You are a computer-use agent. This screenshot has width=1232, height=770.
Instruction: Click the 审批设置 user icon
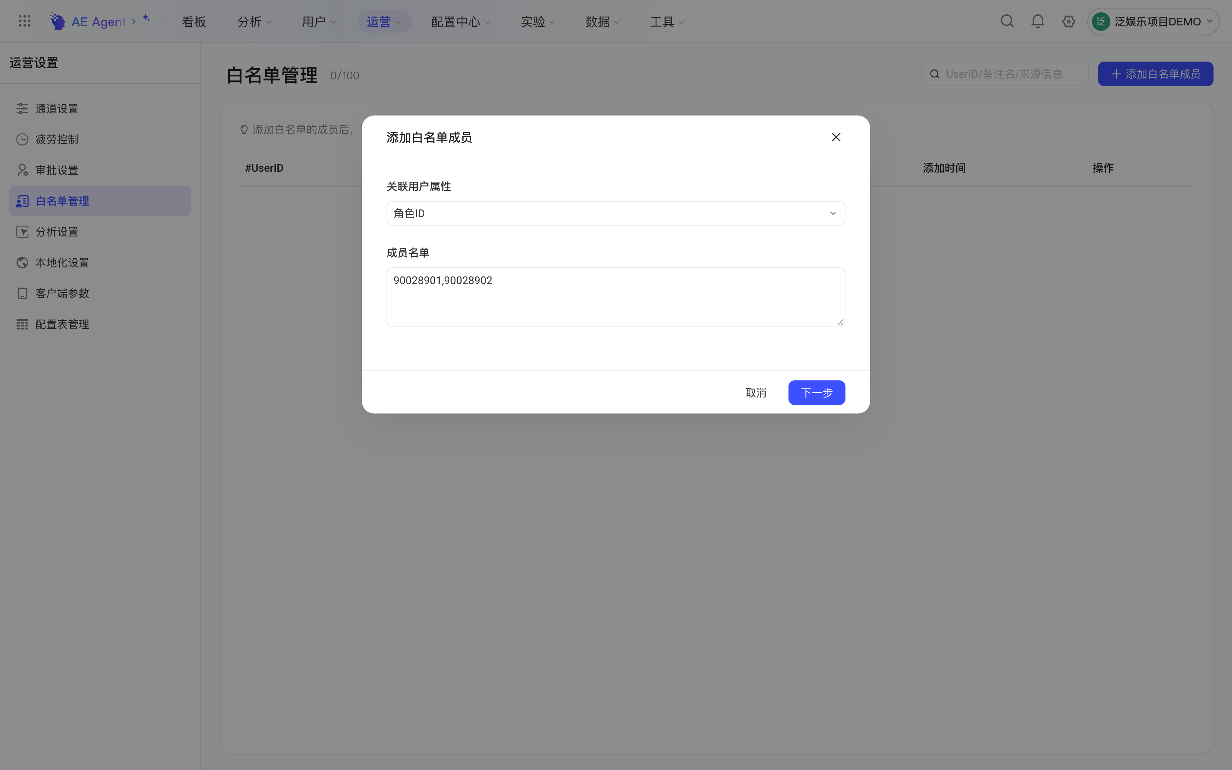click(x=22, y=170)
